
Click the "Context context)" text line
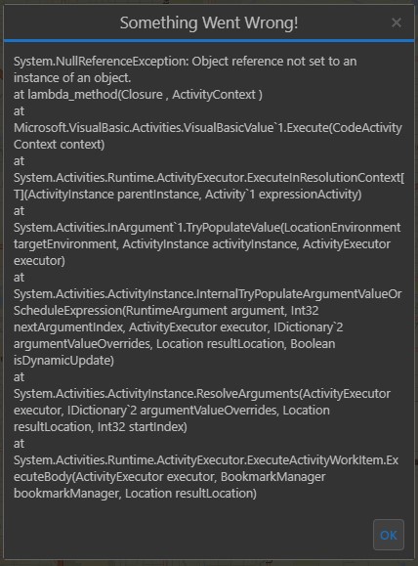(x=60, y=145)
